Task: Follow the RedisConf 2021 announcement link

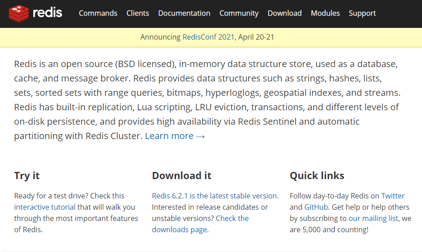Action: [208, 37]
